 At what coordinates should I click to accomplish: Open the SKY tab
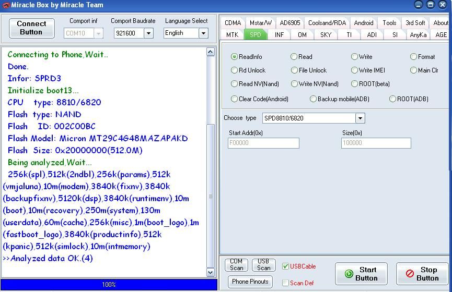(x=326, y=35)
